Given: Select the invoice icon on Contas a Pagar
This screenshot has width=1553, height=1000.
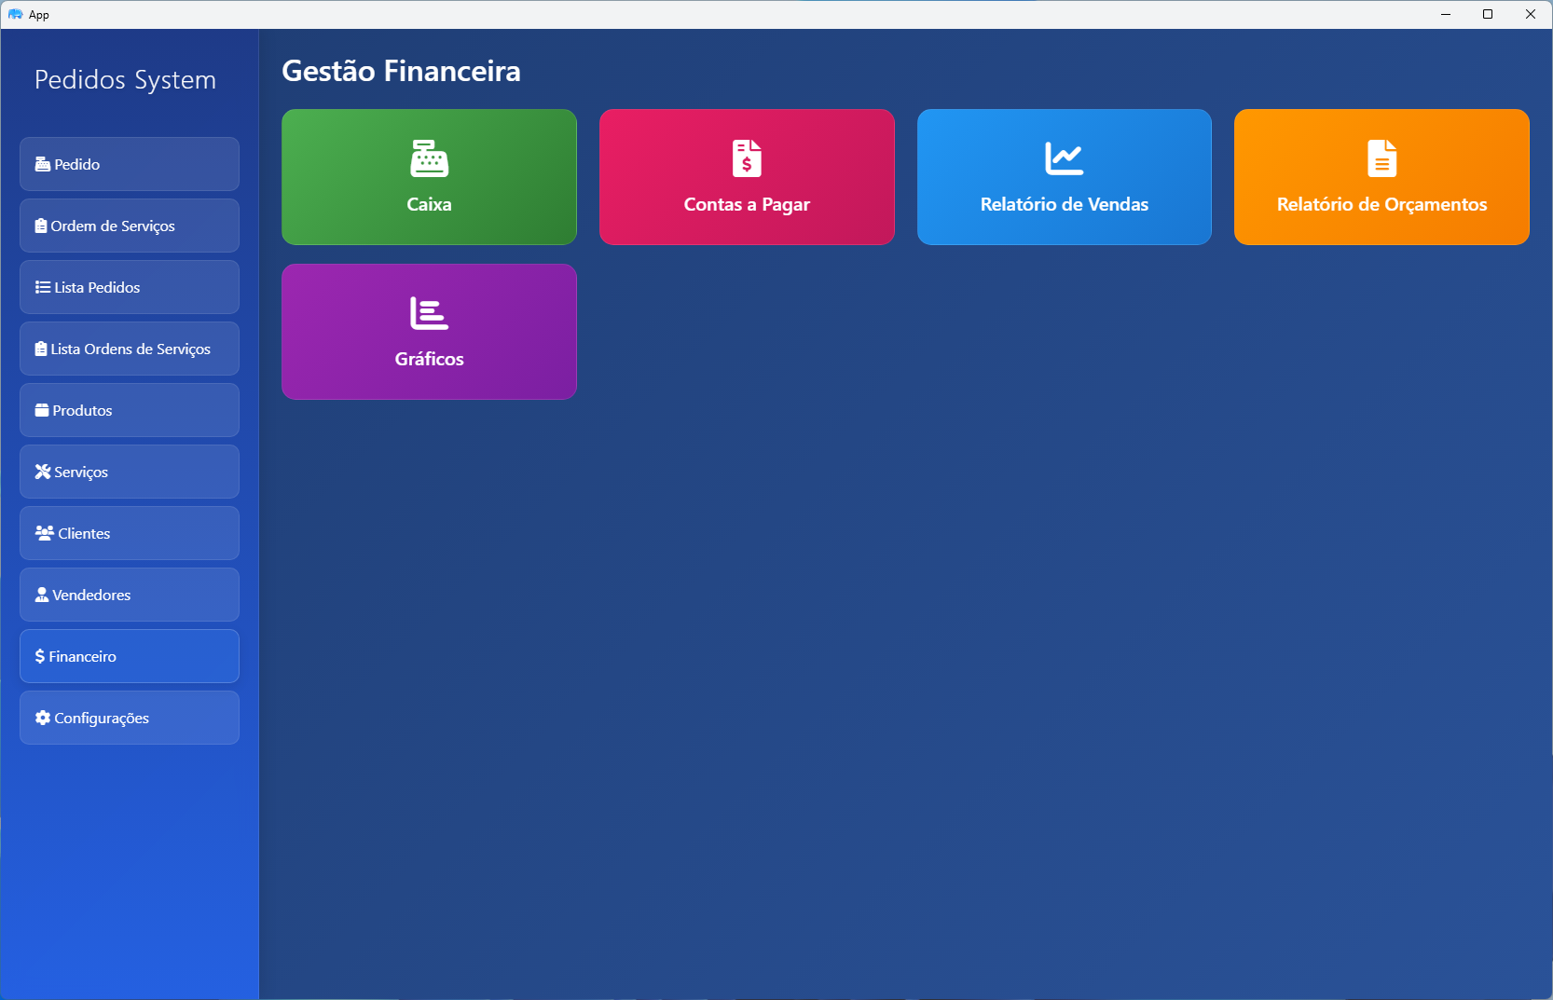Looking at the screenshot, I should [746, 158].
